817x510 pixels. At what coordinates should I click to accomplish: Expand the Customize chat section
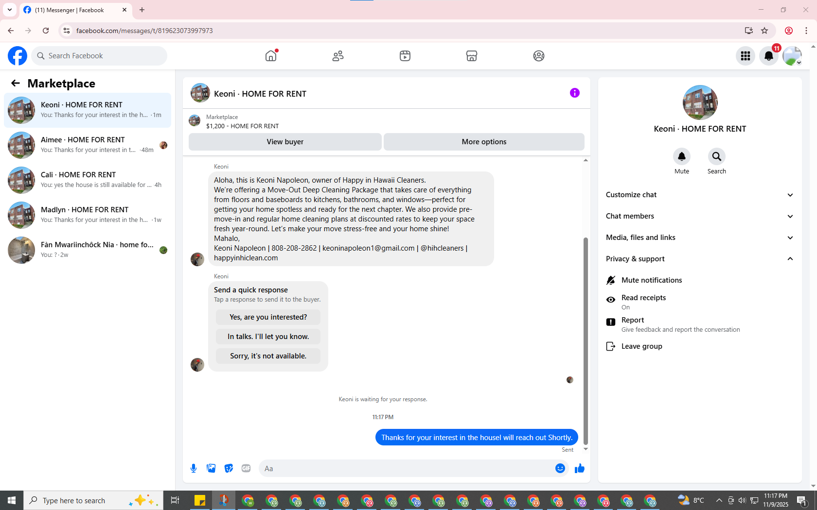700,195
